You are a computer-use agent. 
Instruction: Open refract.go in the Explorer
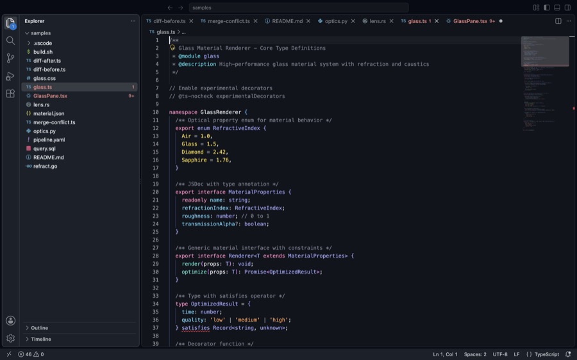point(80,166)
